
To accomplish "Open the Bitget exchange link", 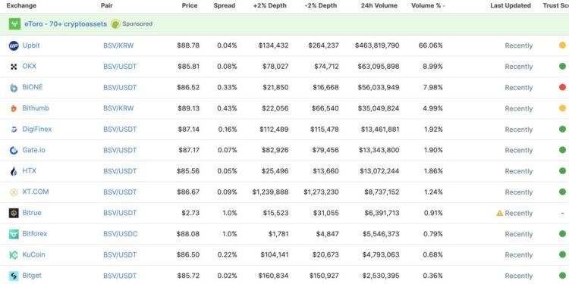I will 32,276.
